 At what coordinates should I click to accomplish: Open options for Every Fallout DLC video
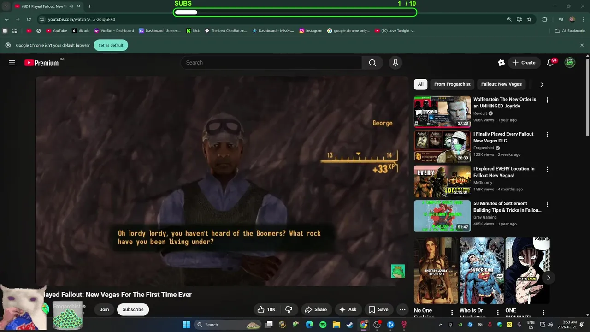[x=547, y=135]
